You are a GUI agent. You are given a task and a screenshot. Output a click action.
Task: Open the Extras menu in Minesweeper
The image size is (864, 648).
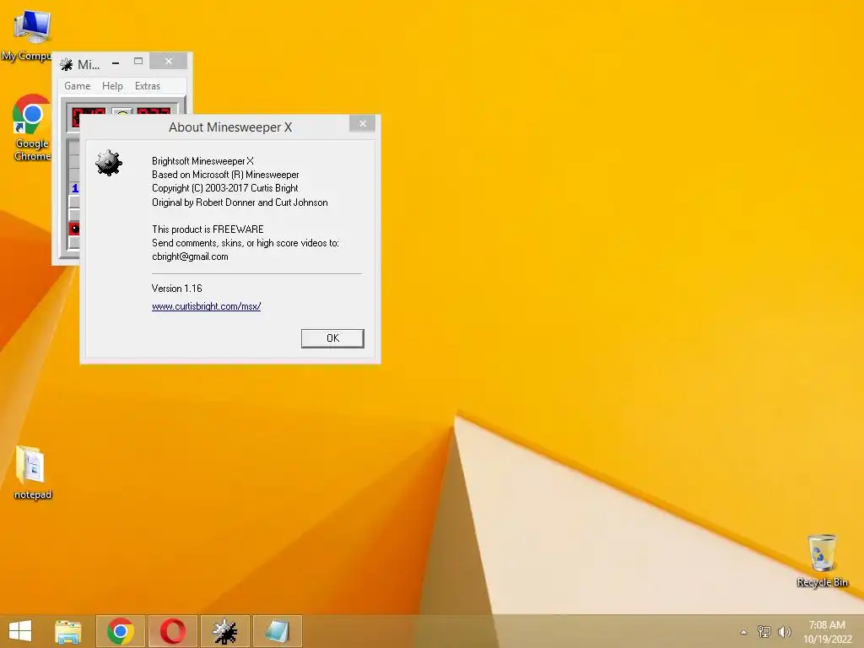148,86
